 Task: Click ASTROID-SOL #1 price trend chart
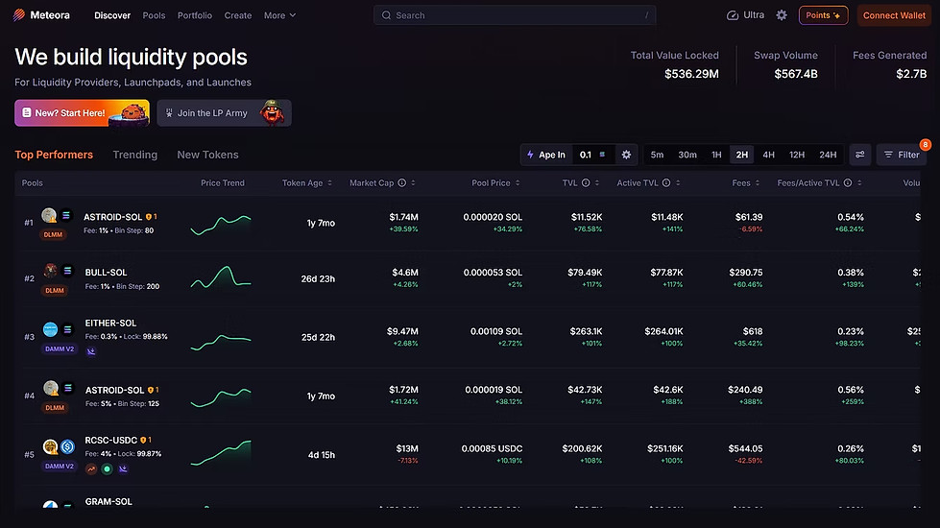[221, 225]
